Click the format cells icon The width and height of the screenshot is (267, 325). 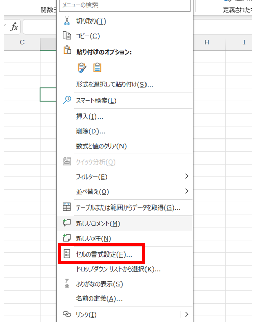pos(67,253)
